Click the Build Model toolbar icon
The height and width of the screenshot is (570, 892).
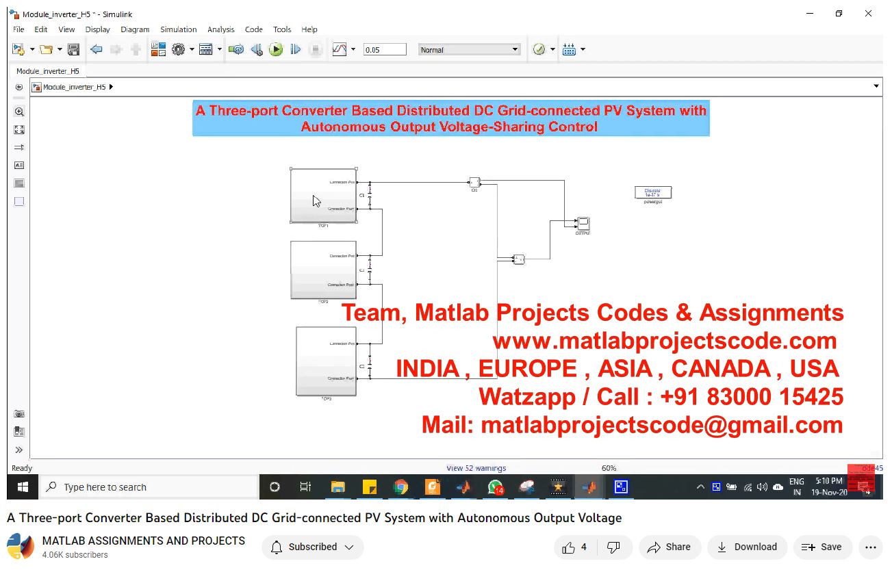coord(569,49)
